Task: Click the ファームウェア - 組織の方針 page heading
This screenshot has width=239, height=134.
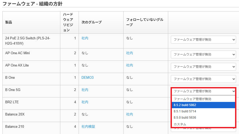Action: click(32, 4)
